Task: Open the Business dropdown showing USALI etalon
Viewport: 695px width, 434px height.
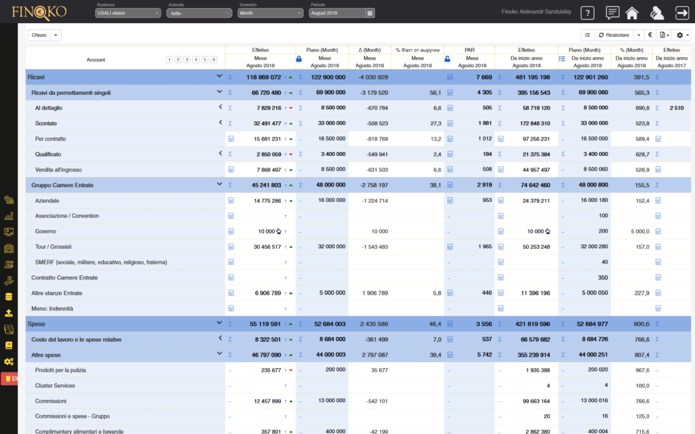Action: 128,13
